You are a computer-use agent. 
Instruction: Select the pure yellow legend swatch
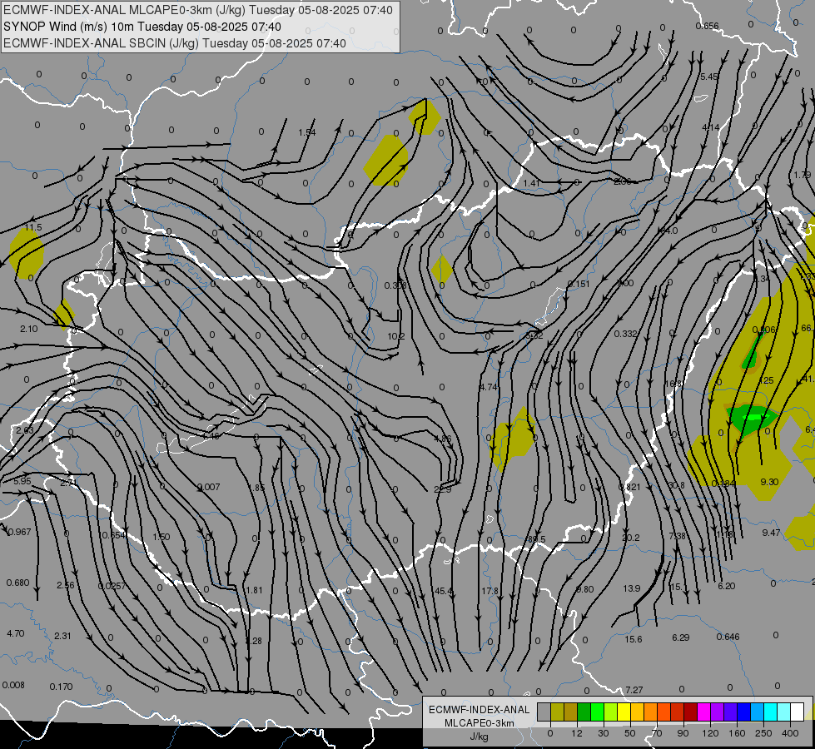[624, 712]
